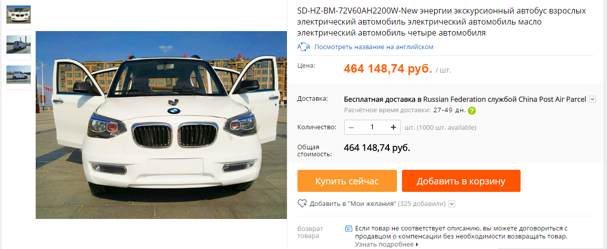The width and height of the screenshot is (607, 249).
Task: Increase quantity with the plus button
Action: 393,127
